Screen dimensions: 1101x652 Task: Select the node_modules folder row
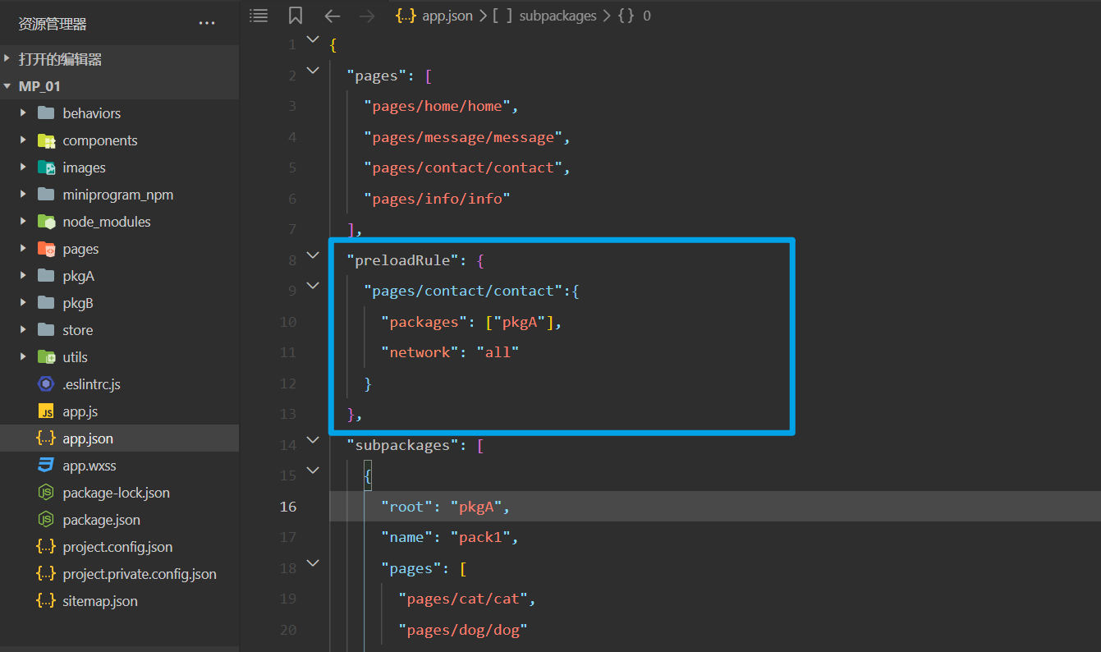pyautogui.click(x=119, y=222)
